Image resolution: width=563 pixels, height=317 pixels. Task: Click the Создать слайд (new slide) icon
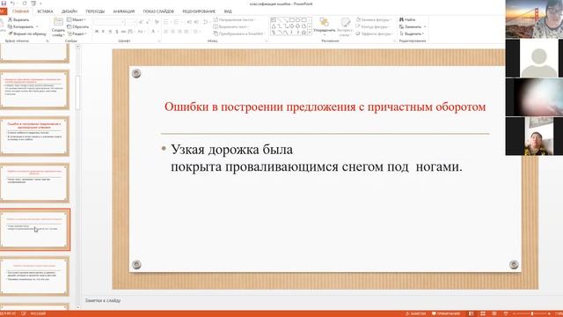tap(58, 21)
